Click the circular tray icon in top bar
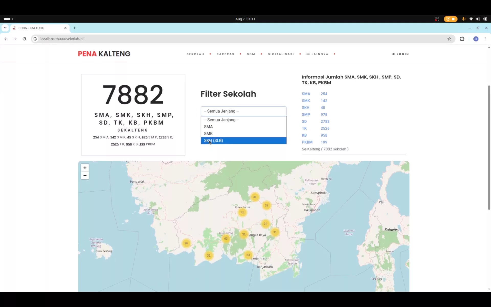Viewport: 491px width, 307px height. (x=437, y=19)
